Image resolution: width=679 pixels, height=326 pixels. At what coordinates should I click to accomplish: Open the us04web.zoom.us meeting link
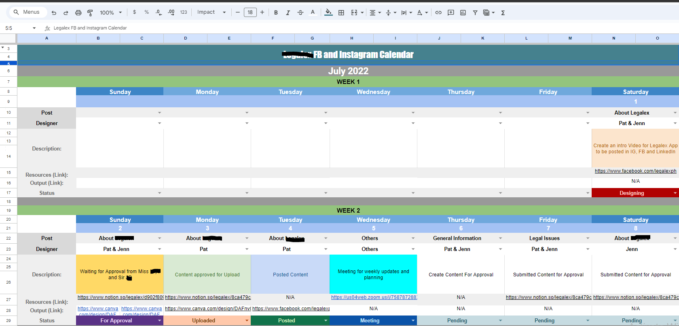point(374,297)
